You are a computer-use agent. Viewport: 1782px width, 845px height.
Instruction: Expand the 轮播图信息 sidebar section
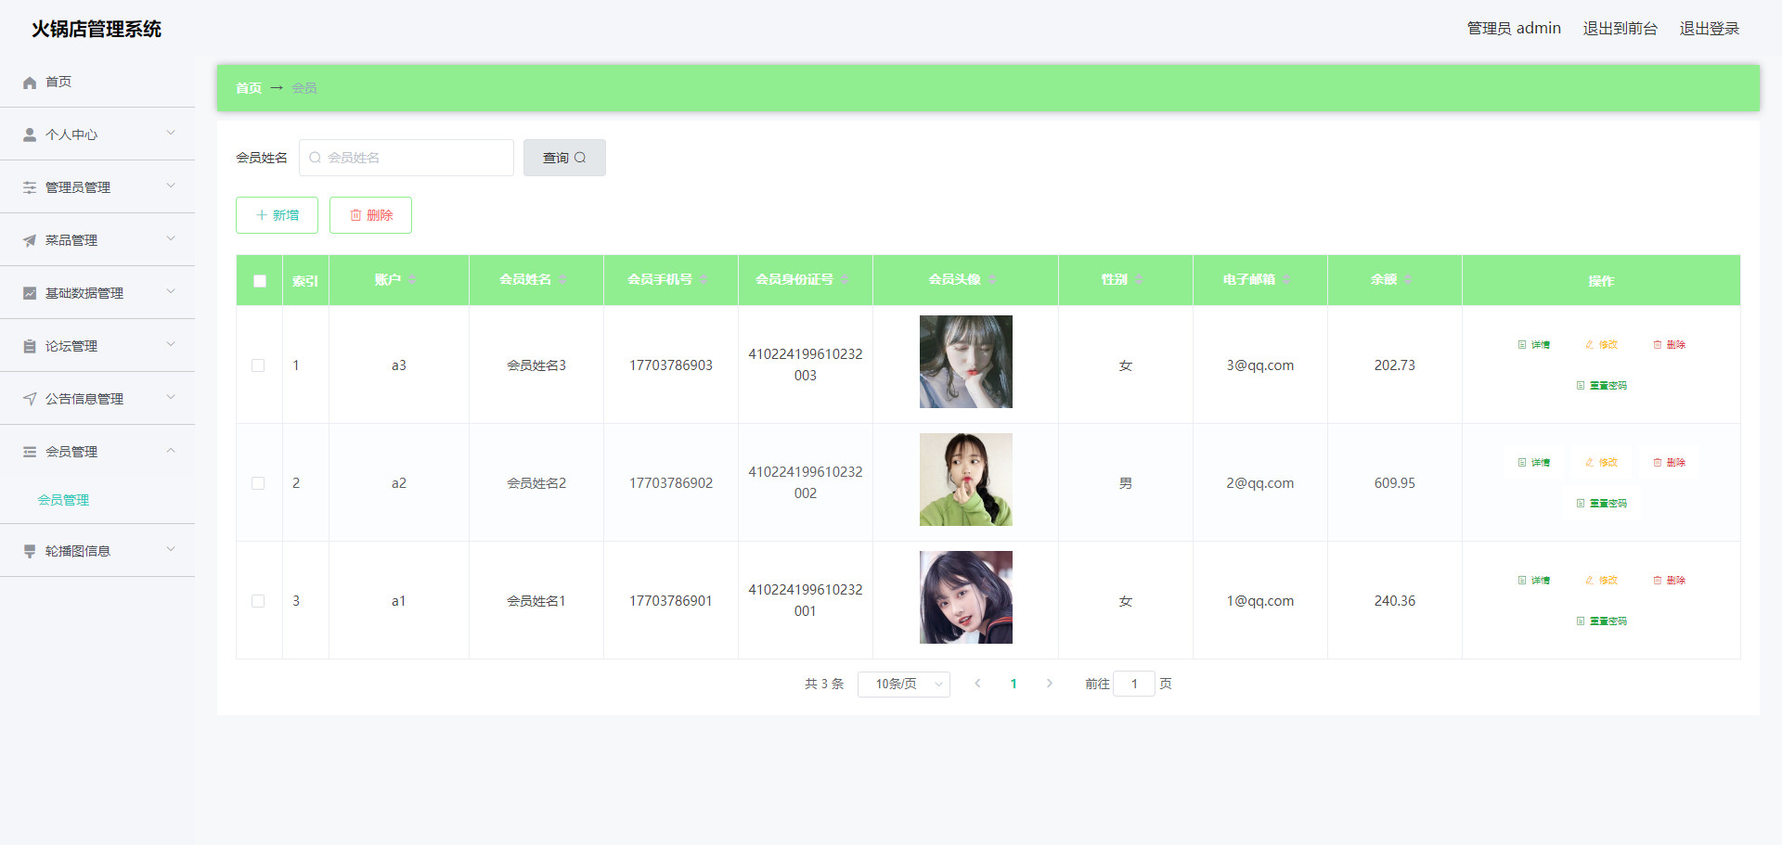[97, 551]
